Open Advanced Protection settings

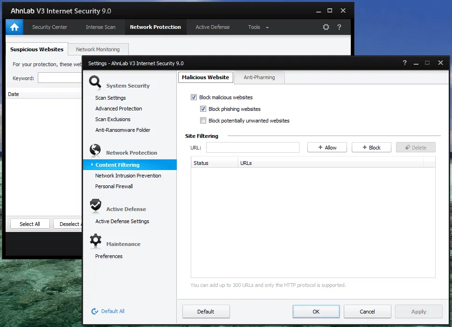click(118, 109)
